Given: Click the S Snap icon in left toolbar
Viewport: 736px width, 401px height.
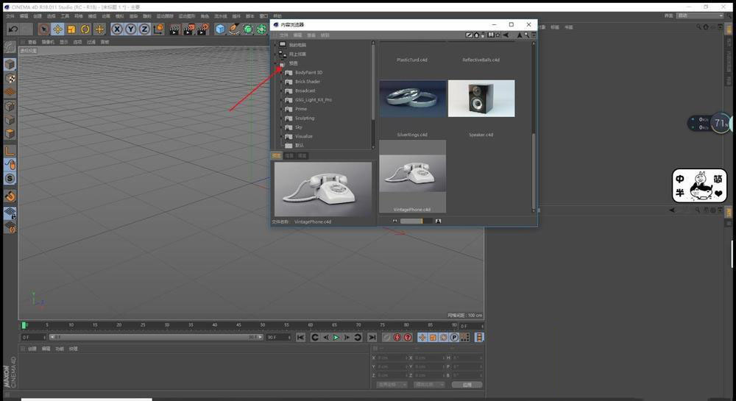Looking at the screenshot, I should point(10,178).
